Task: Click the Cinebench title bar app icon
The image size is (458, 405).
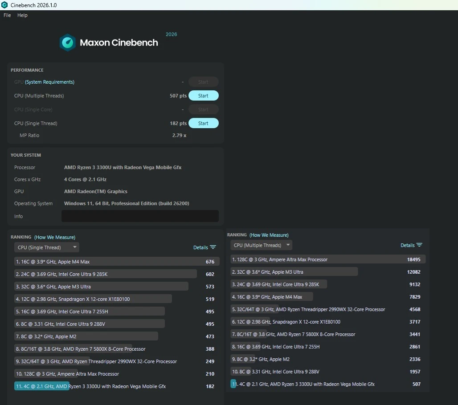Action: coord(4,5)
